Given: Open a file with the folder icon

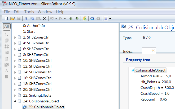Looking at the screenshot, I should coord(12,18).
